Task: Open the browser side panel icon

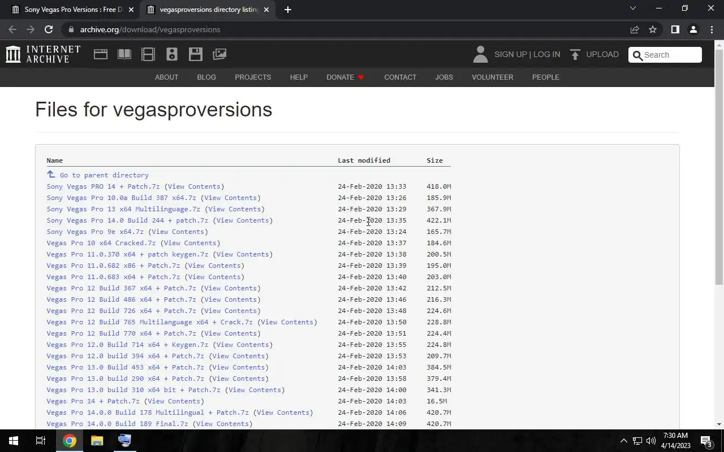Action: click(x=675, y=29)
